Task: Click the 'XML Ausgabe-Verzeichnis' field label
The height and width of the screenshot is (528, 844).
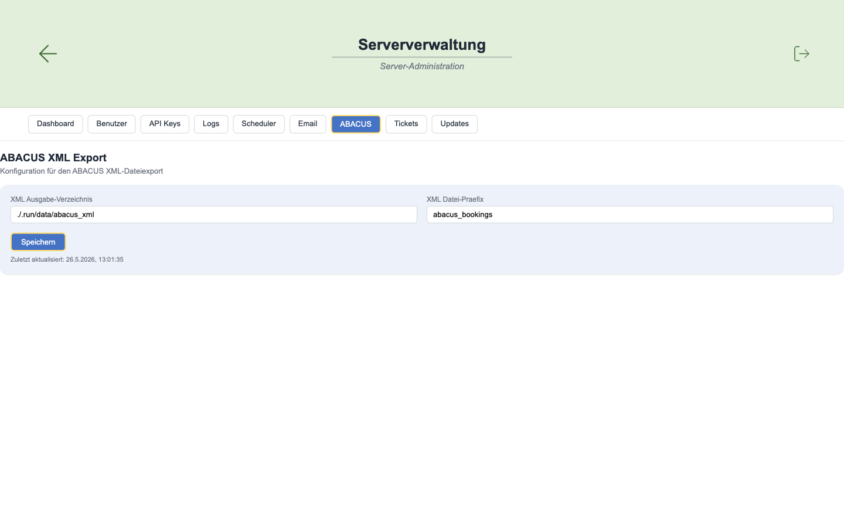Action: coord(52,199)
